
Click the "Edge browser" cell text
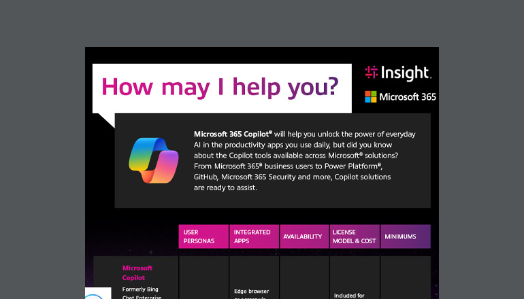[x=252, y=292]
